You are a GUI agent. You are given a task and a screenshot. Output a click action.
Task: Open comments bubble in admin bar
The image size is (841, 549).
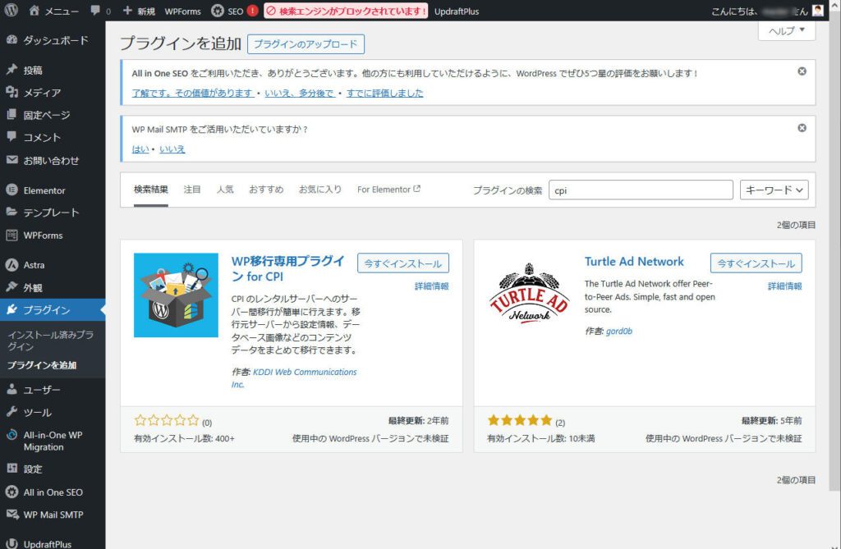pyautogui.click(x=100, y=11)
